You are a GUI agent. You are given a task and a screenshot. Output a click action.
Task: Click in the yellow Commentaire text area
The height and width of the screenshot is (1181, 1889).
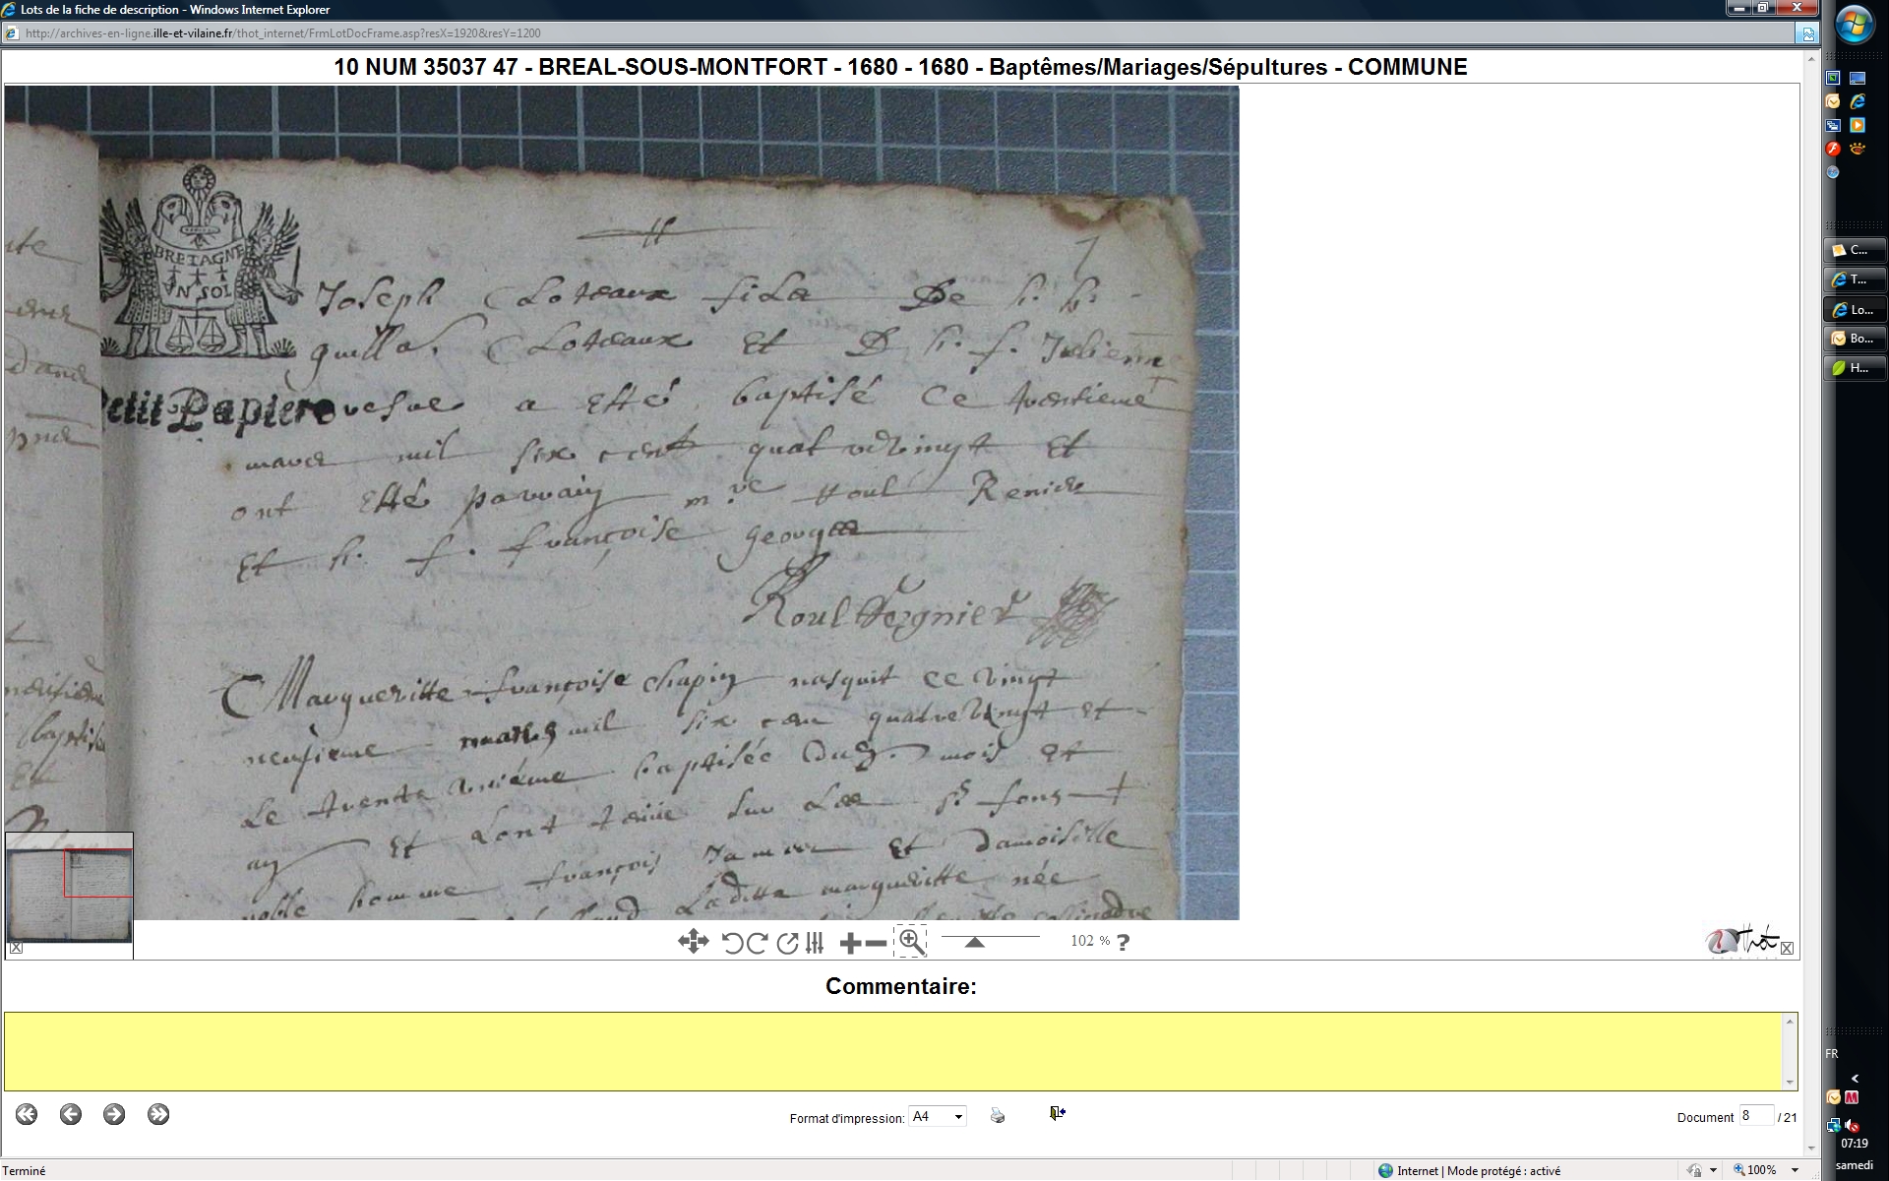click(x=893, y=1050)
